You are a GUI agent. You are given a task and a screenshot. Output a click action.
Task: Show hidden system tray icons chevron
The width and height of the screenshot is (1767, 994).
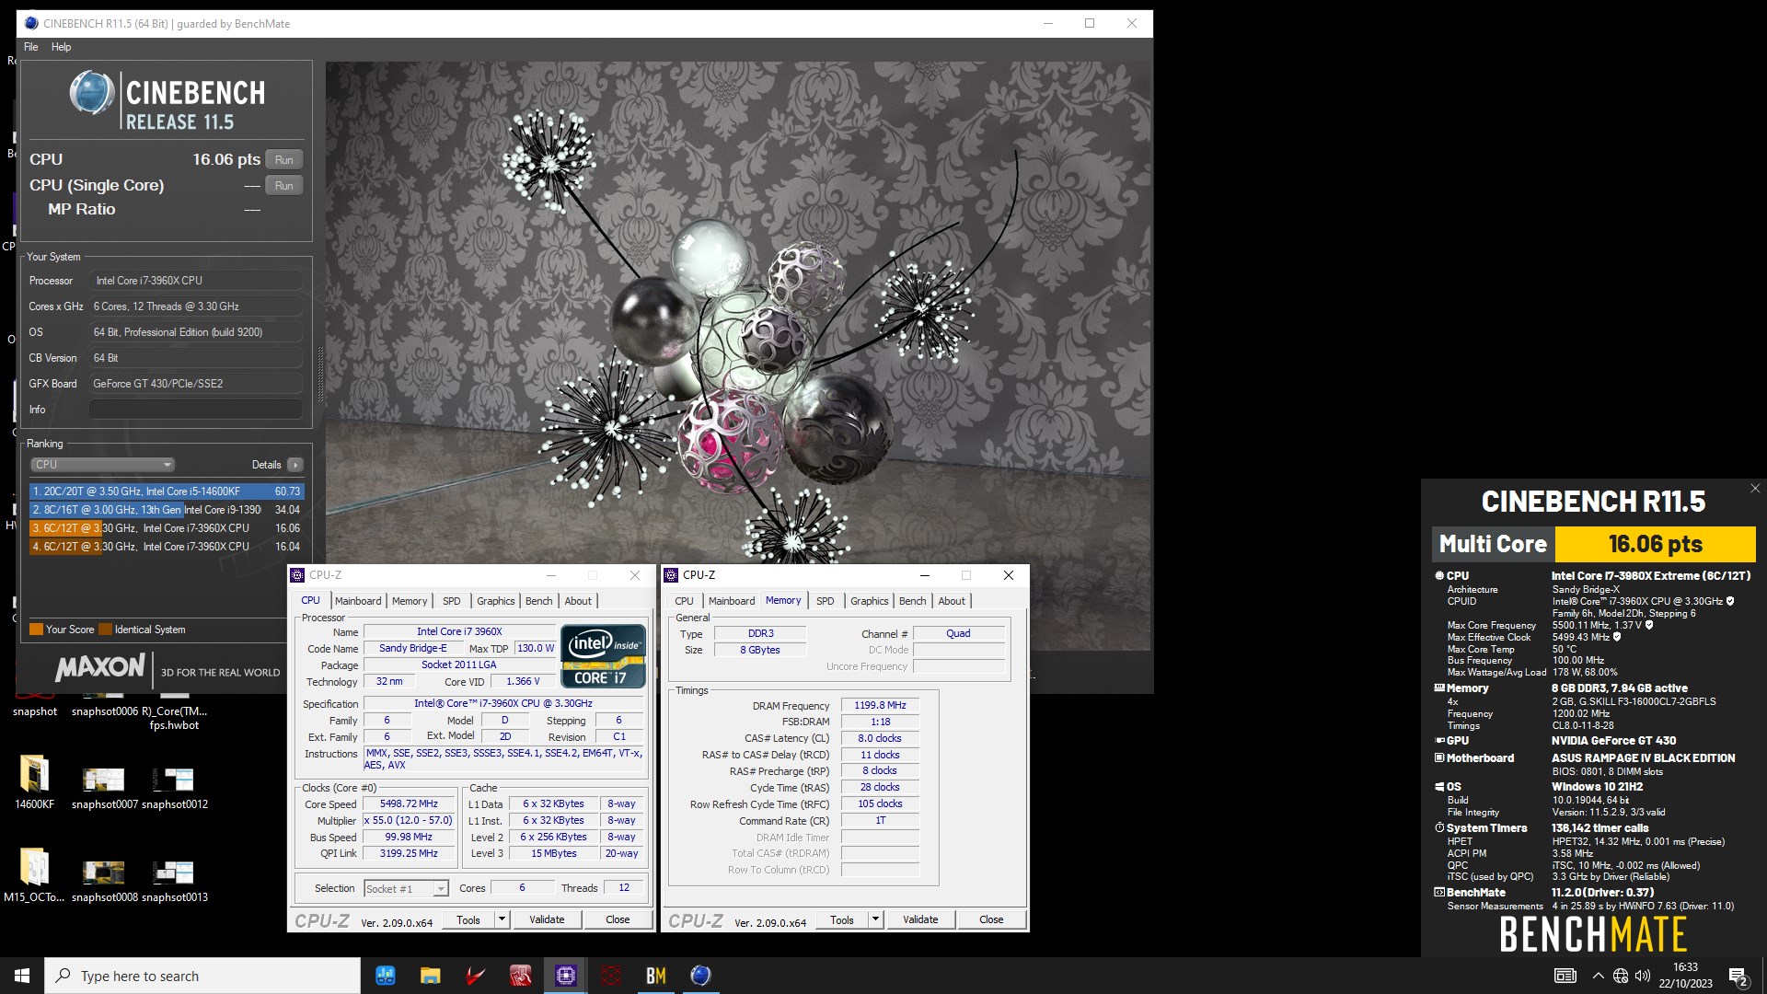[1598, 976]
